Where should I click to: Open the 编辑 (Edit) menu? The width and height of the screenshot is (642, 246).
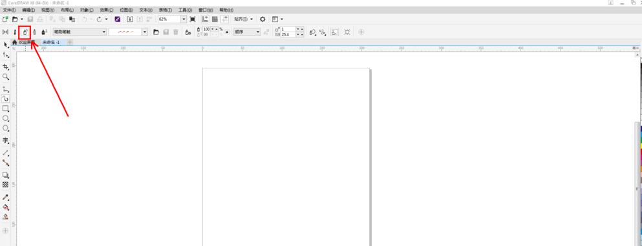[x=28, y=10]
